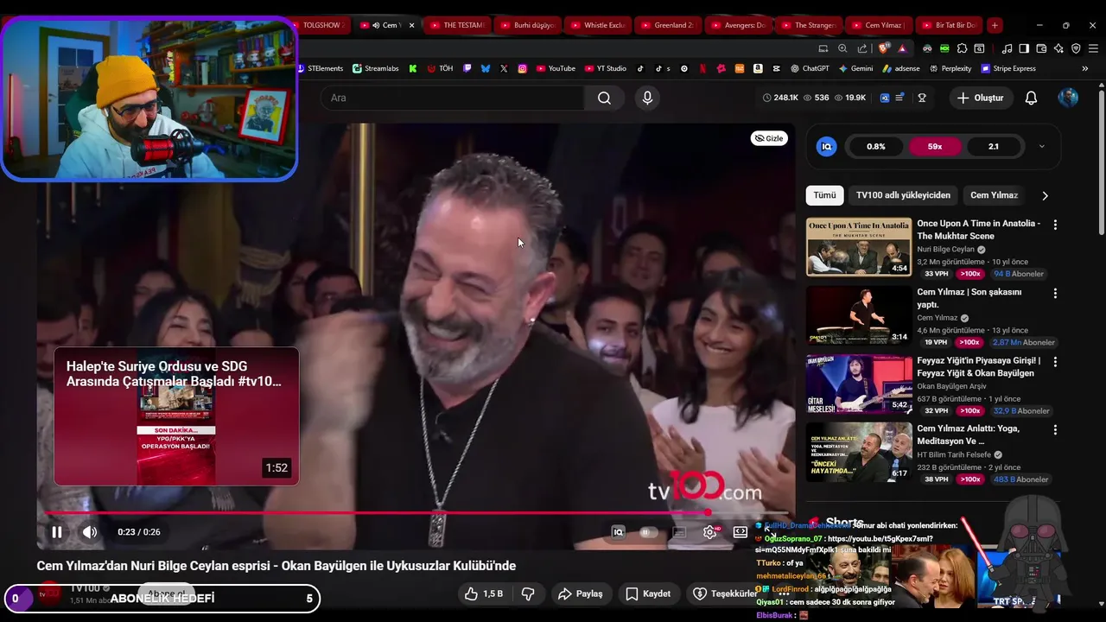Open Once Upon A Time in Anatolia thumbnail
The image size is (1106, 622).
pyautogui.click(x=859, y=247)
